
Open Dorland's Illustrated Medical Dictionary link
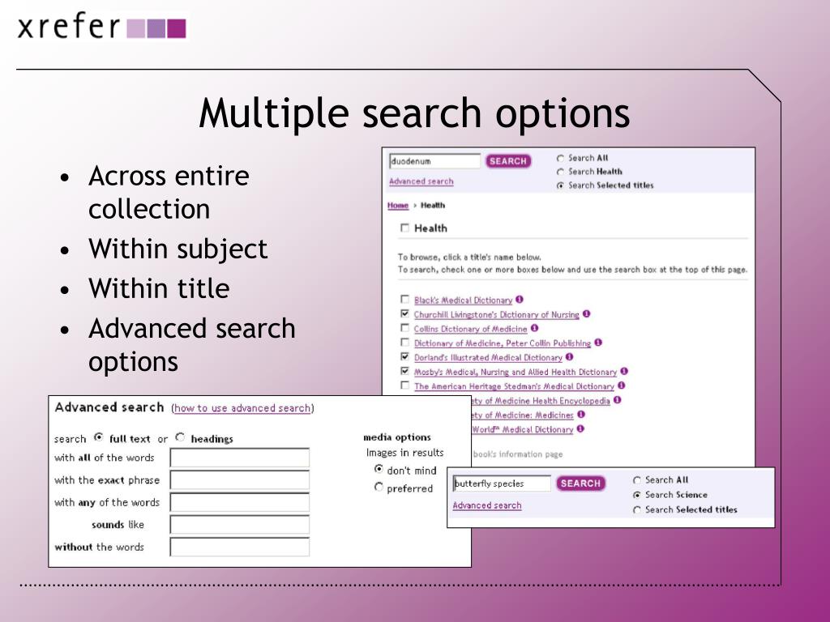pos(488,357)
